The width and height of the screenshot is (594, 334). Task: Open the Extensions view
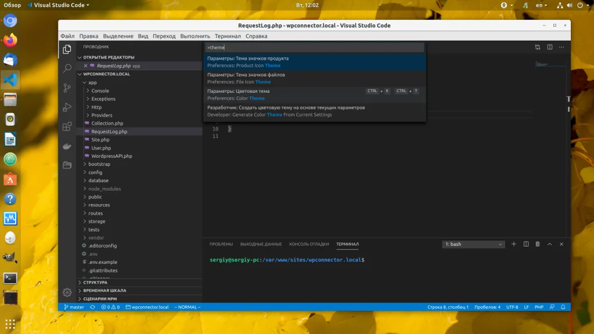(x=67, y=126)
